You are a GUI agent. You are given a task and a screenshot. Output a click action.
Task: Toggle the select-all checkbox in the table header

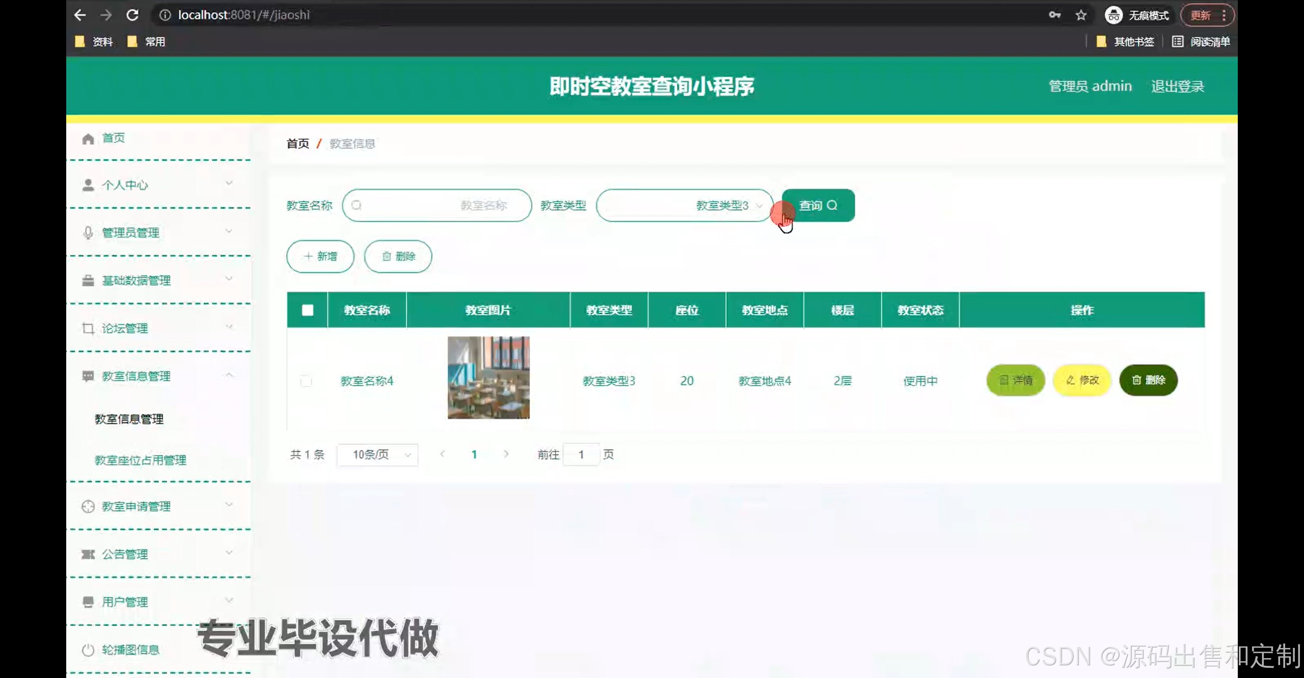pyautogui.click(x=307, y=310)
